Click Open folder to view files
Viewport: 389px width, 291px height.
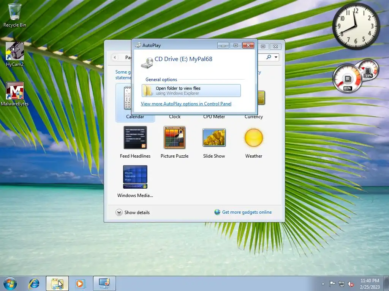click(x=191, y=91)
